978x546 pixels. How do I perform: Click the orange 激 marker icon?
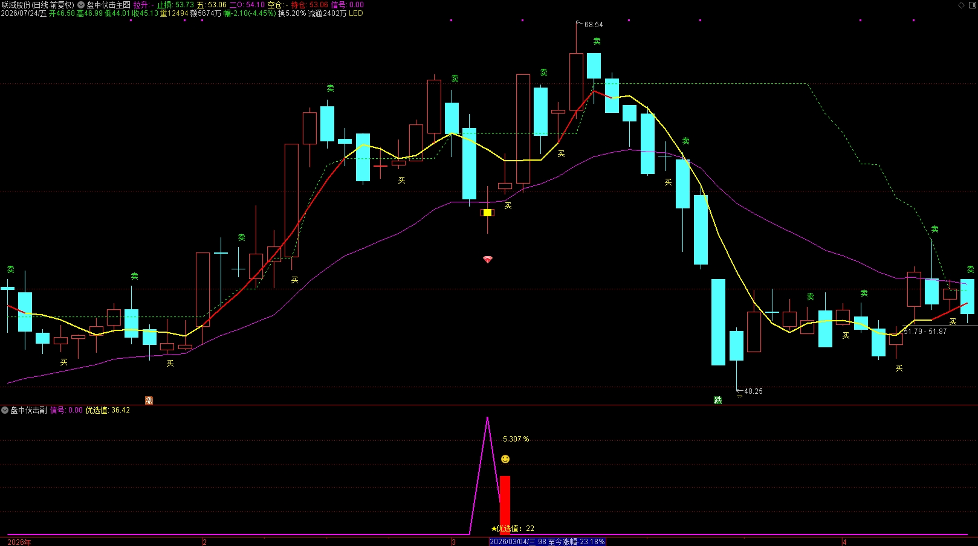(149, 400)
